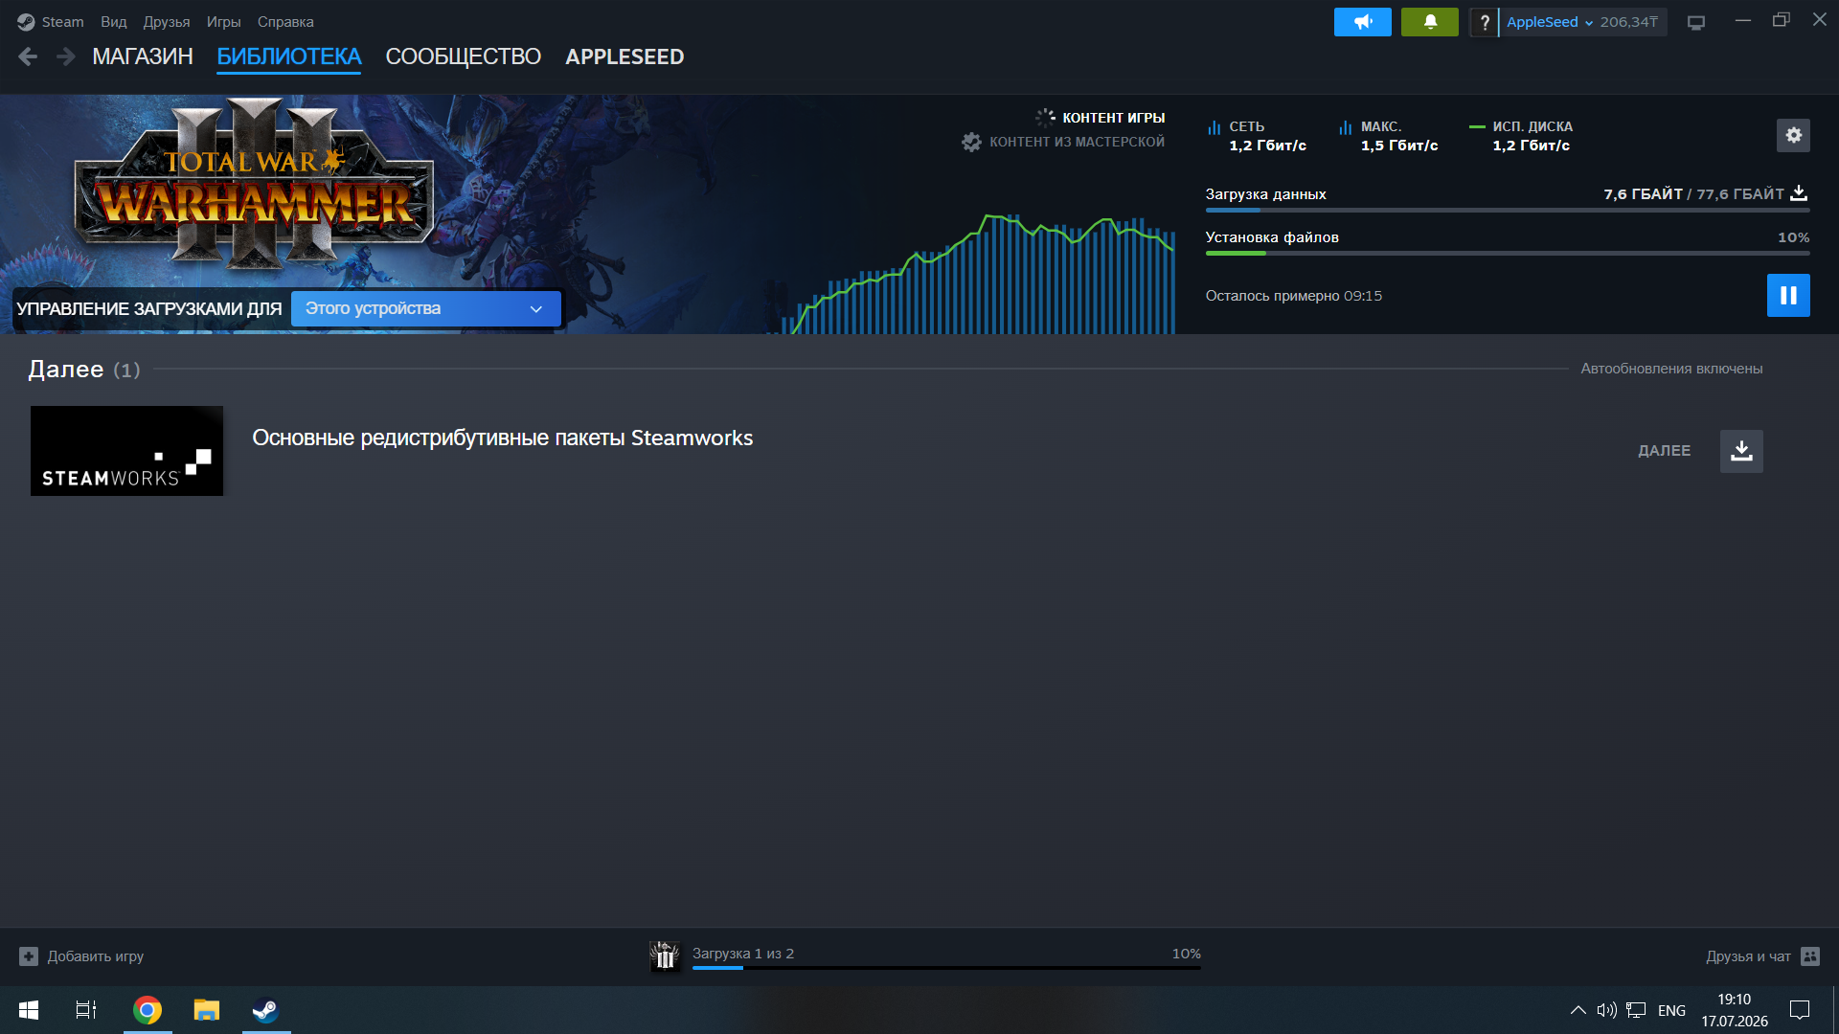Pause the Warhammer III download
This screenshot has height=1034, width=1839.
tap(1788, 295)
